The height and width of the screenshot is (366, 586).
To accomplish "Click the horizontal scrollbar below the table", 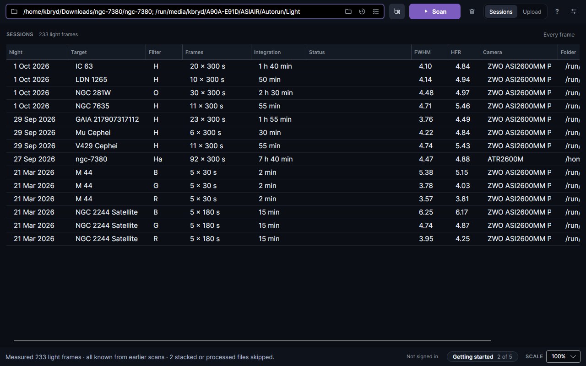I will pyautogui.click(x=252, y=341).
